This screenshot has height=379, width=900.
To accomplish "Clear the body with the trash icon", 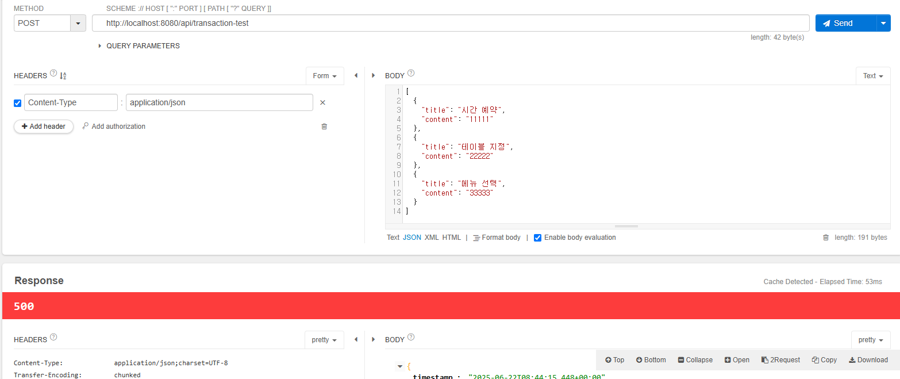I will 826,238.
